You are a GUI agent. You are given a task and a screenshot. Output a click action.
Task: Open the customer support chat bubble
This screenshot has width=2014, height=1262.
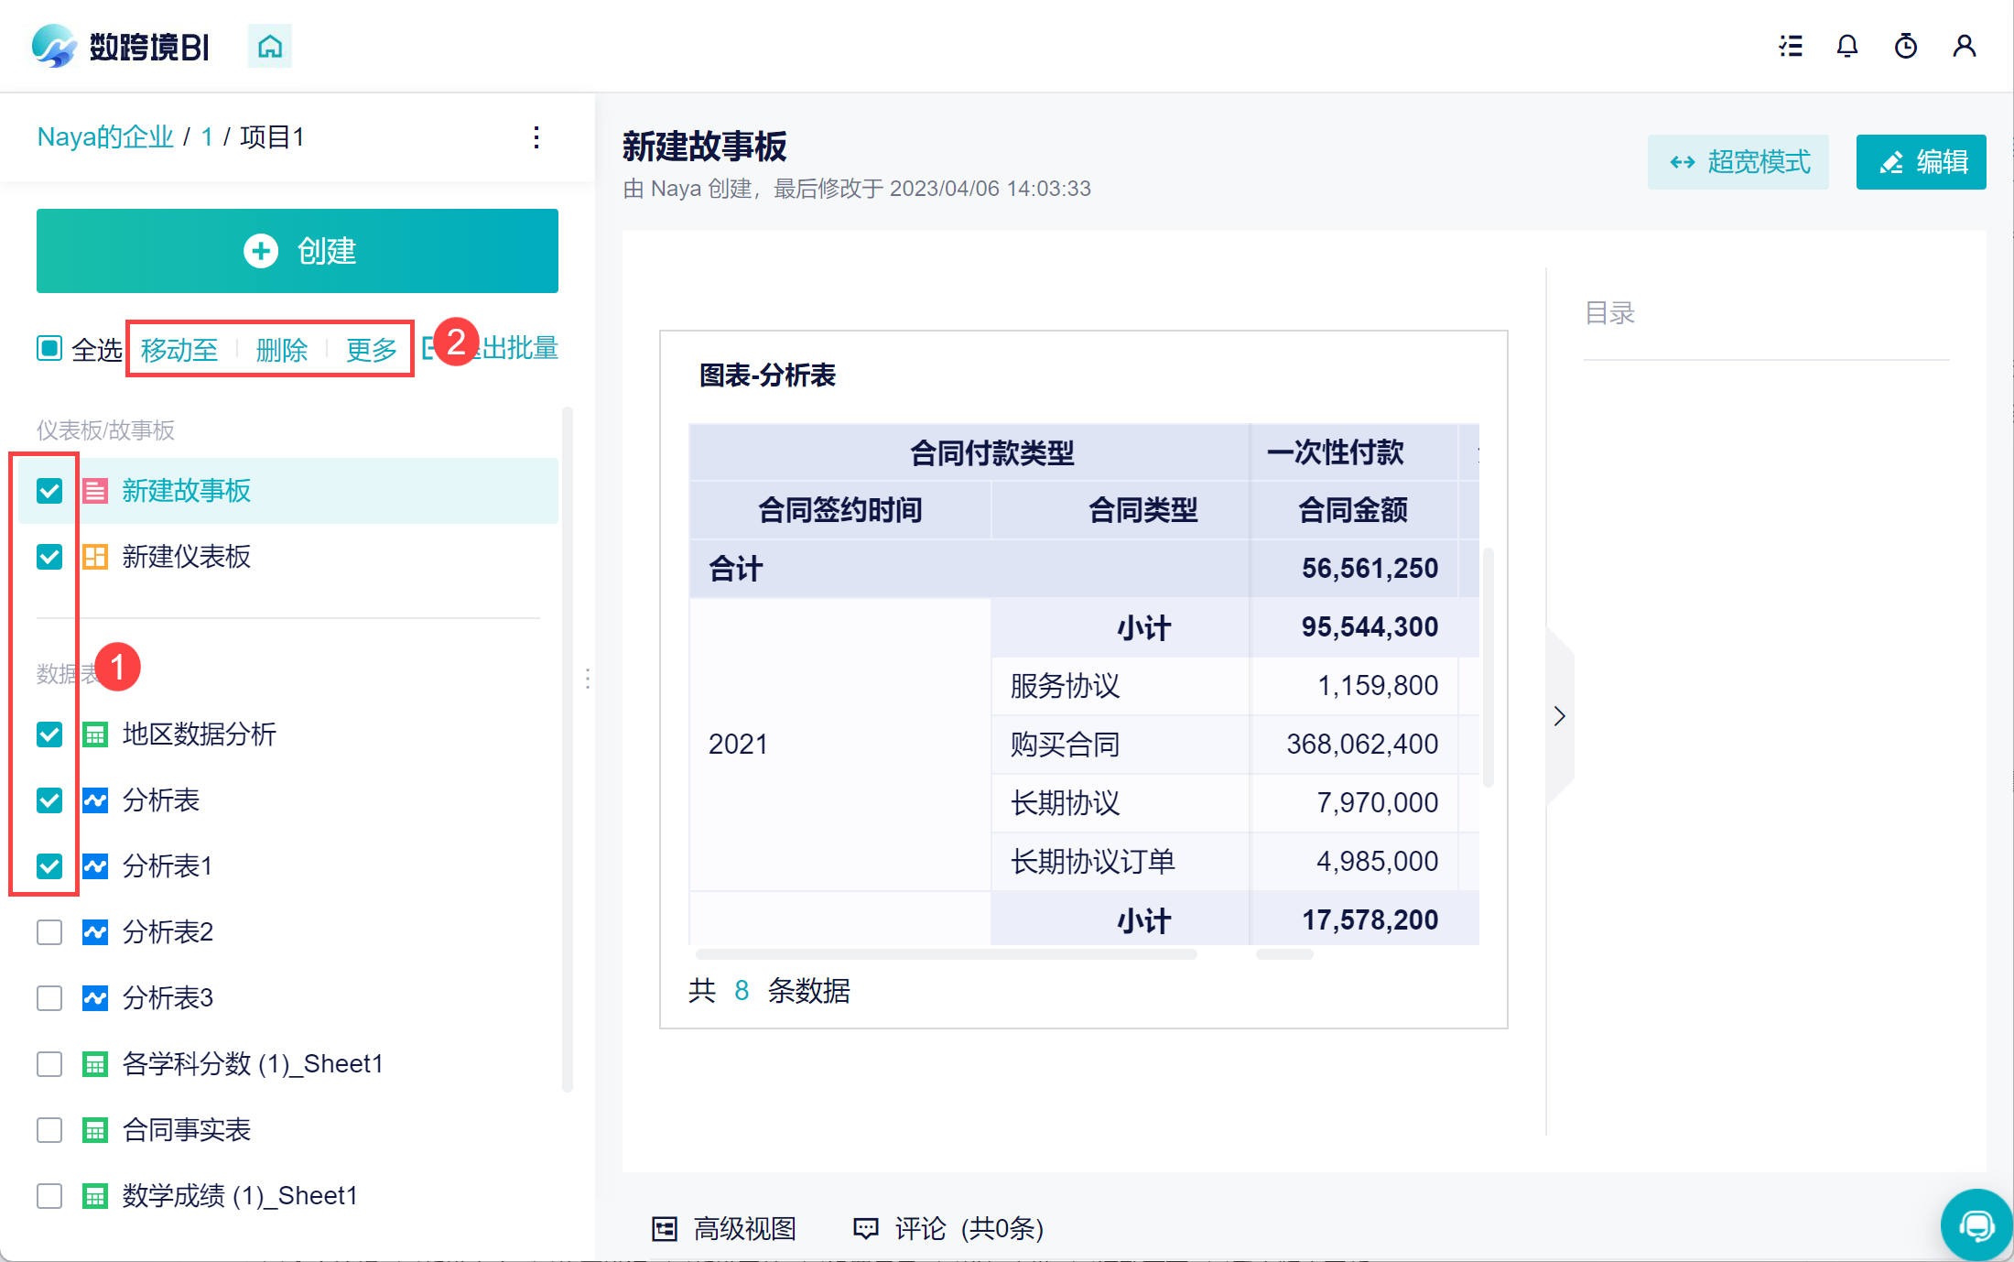[x=1976, y=1225]
